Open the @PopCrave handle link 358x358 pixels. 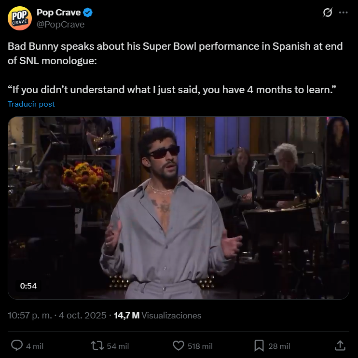point(60,25)
